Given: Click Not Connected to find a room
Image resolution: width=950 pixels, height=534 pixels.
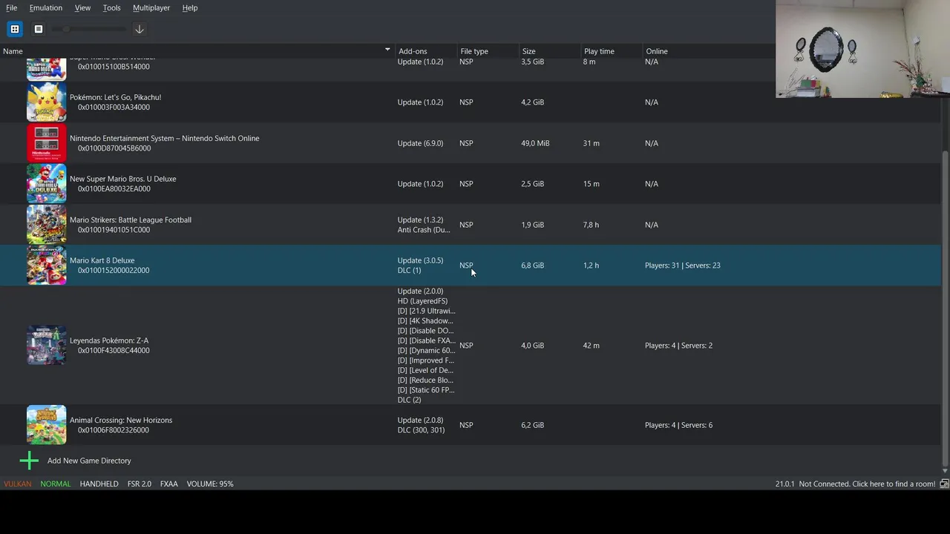Looking at the screenshot, I should coord(867,484).
